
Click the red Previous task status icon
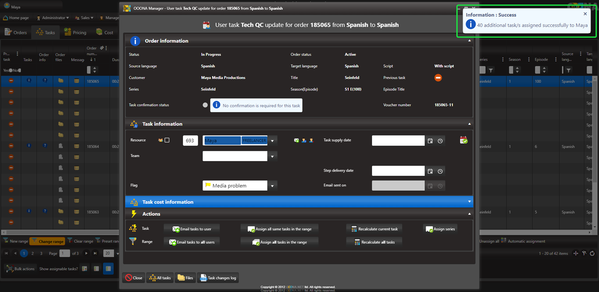click(x=438, y=78)
